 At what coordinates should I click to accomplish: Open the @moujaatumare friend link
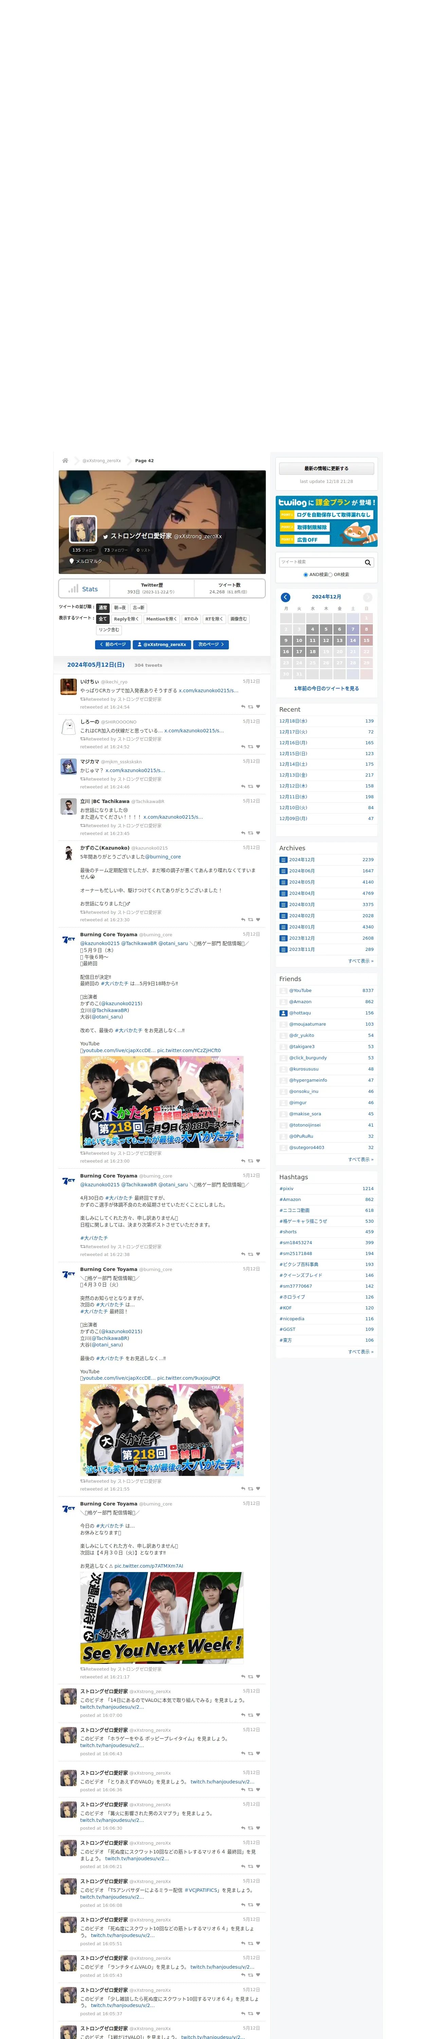(307, 1024)
